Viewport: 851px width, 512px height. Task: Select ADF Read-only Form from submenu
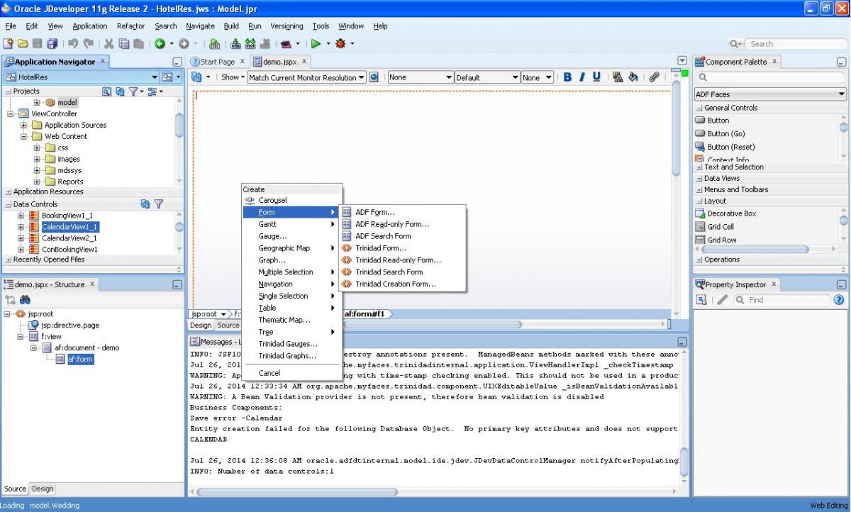coord(391,224)
